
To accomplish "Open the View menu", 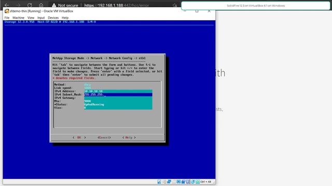I will (31, 18).
